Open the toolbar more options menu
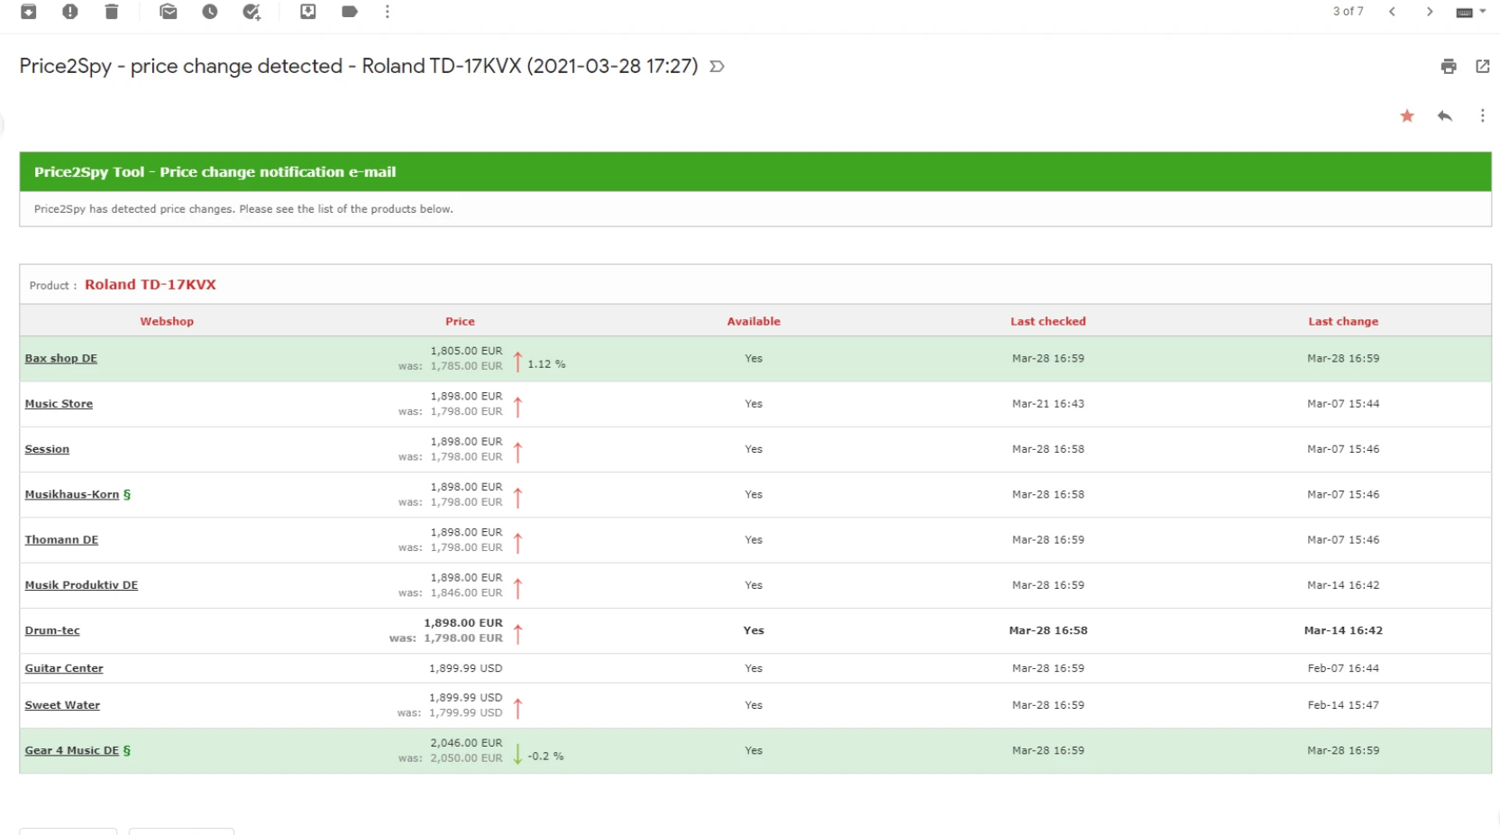The height and width of the screenshot is (835, 1500). point(388,13)
